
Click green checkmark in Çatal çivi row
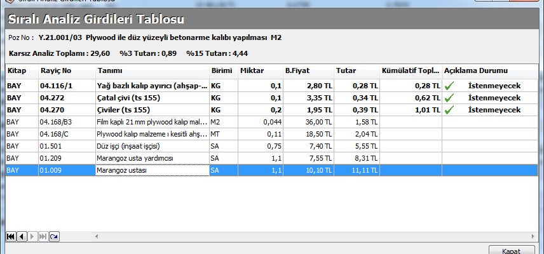click(x=450, y=98)
